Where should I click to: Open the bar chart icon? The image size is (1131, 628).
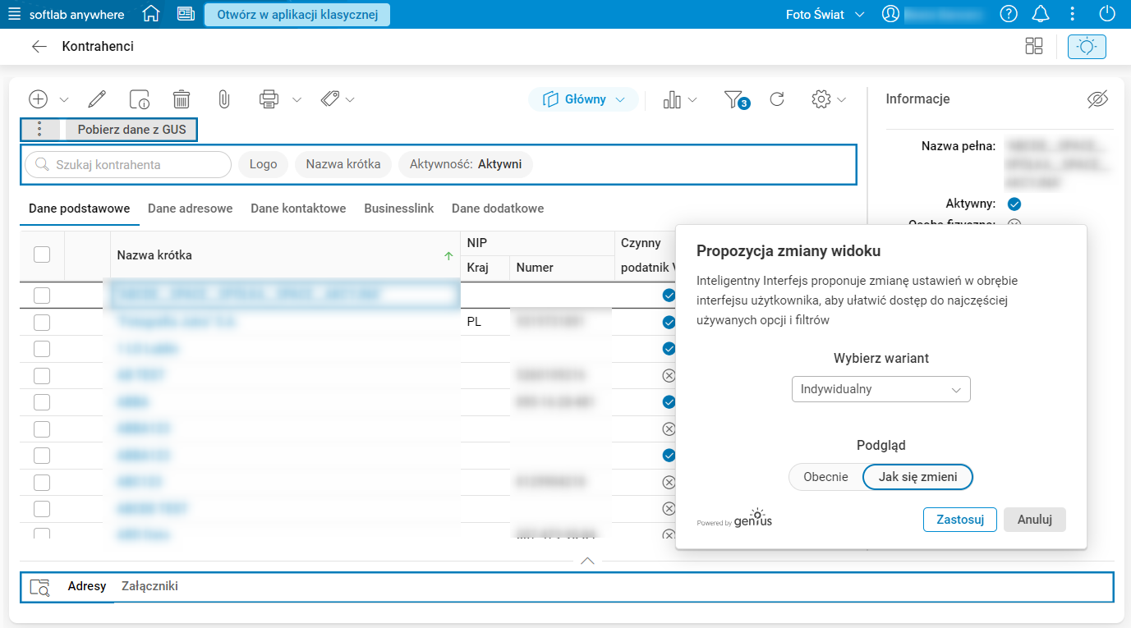[x=672, y=99]
